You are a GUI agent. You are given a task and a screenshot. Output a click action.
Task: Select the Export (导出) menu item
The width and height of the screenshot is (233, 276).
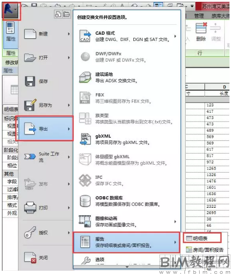[x=46, y=129]
